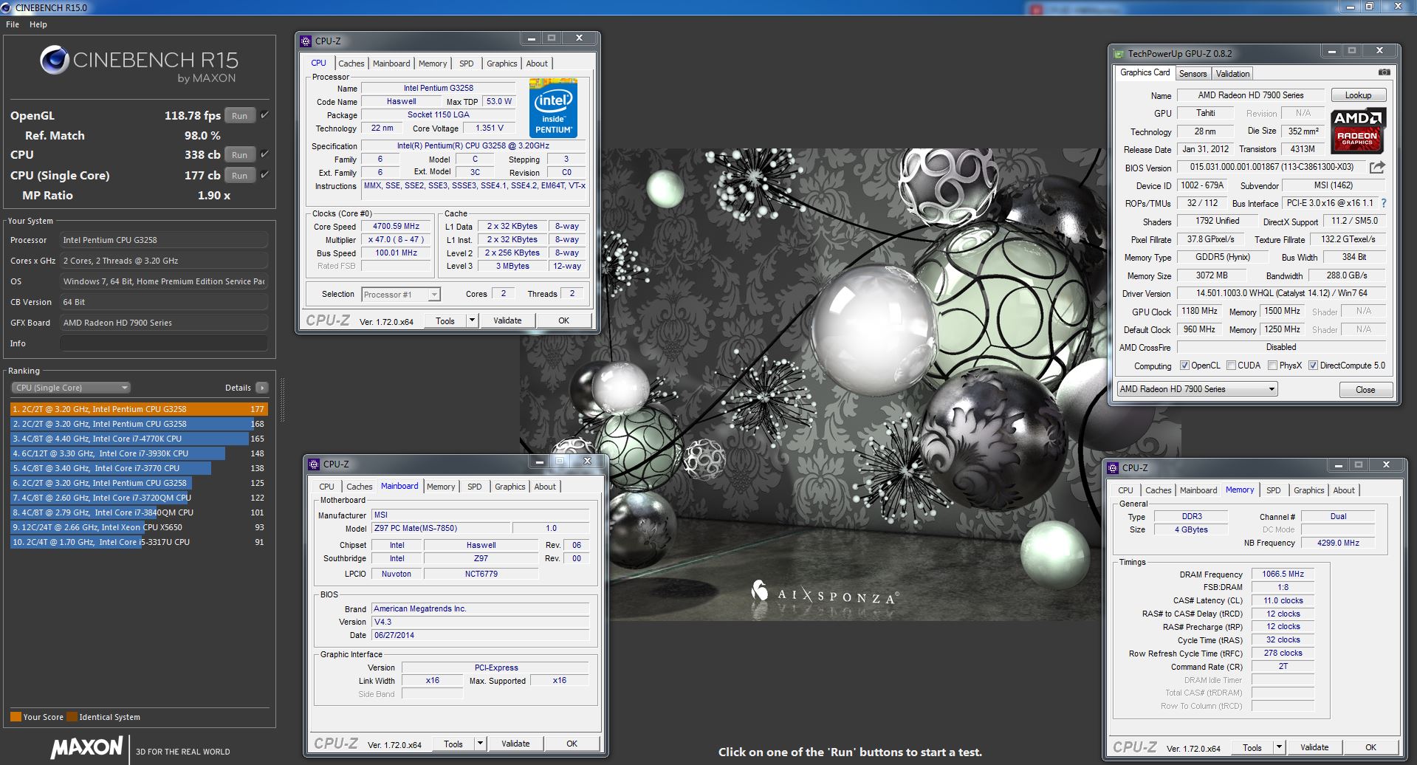Open the Cinebench Help menu
The width and height of the screenshot is (1417, 765).
[38, 24]
